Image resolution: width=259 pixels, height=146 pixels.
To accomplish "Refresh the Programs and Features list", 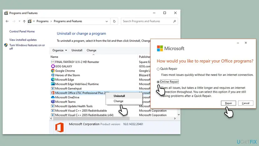I will (x=114, y=21).
